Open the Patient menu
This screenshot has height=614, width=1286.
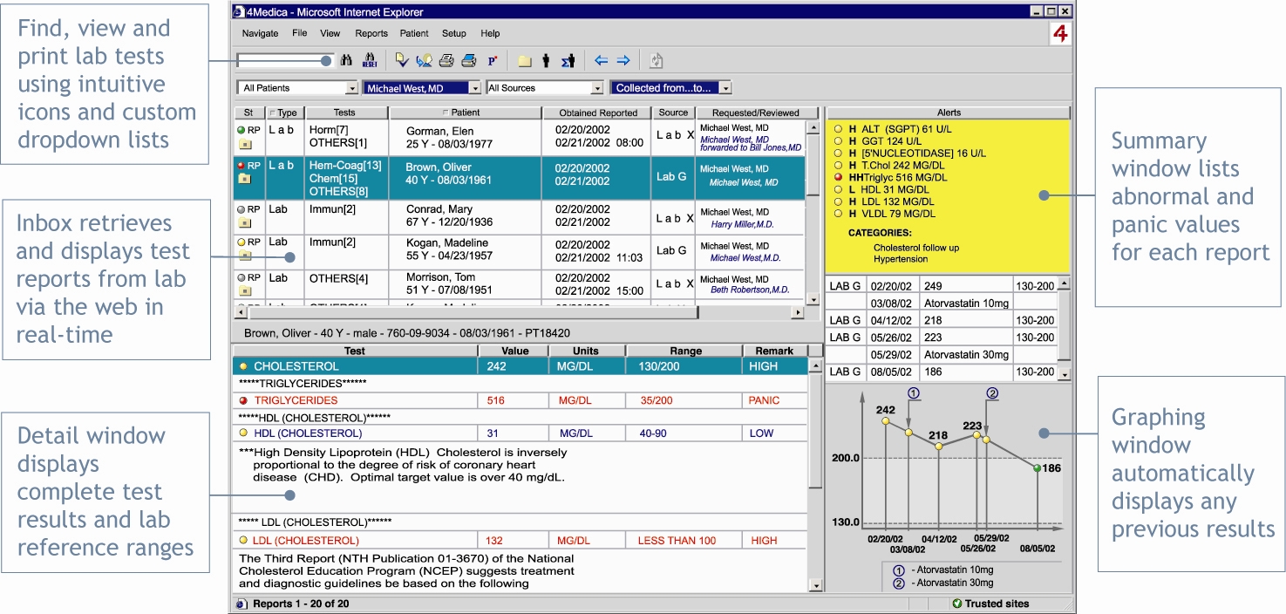click(414, 33)
